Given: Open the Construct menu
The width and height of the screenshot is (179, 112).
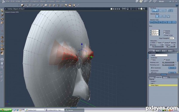Looking at the screenshot, I should coord(35,1).
